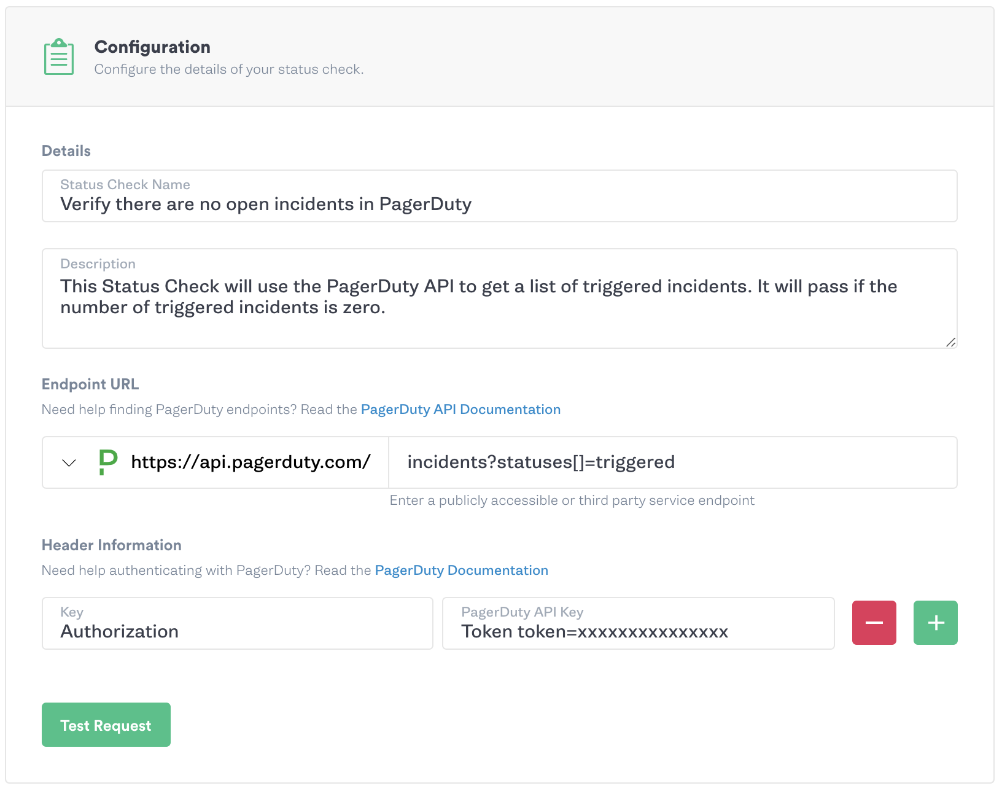Select the PagerDuty logo in the URL bar
Screen dimensions: 1002x791
coord(107,462)
